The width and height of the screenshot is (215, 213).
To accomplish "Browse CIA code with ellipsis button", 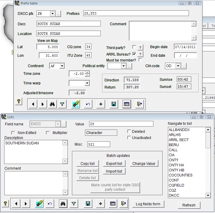I will (184, 66).
